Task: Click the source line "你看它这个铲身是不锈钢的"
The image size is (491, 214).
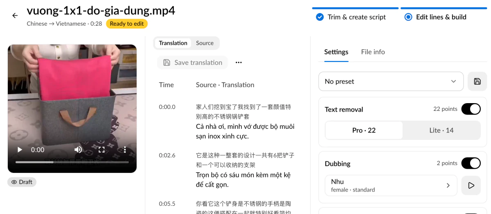Action: click(243, 207)
